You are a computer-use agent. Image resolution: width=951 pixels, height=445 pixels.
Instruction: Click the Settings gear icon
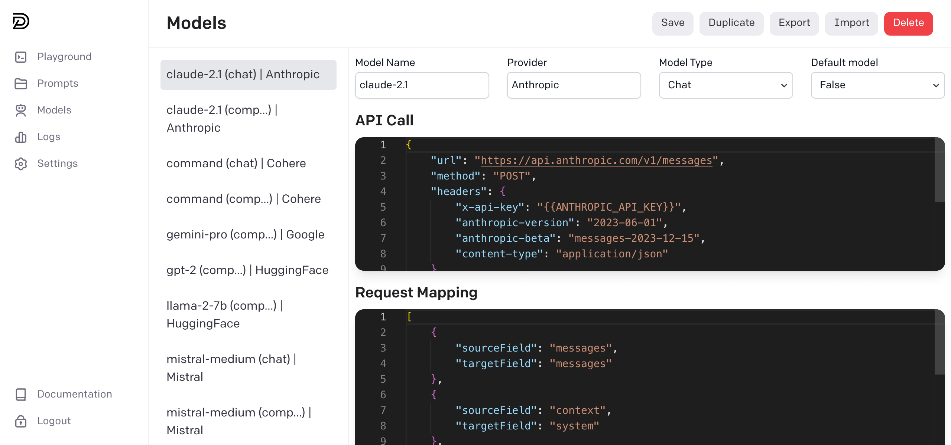point(21,164)
